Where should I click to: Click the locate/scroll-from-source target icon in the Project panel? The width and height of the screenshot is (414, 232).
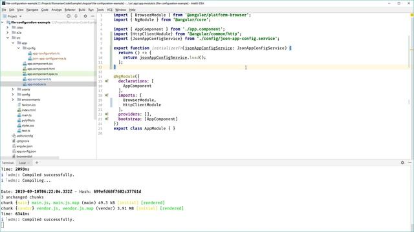click(x=69, y=16)
